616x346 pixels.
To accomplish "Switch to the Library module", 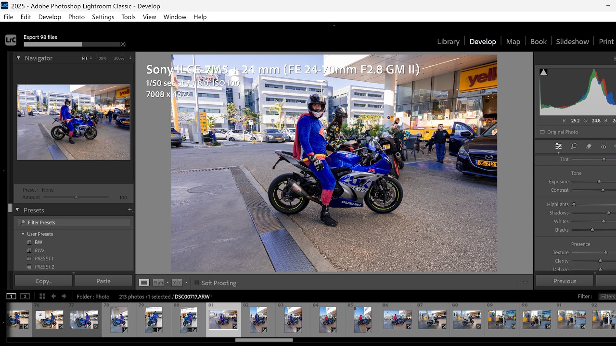I will 448,41.
